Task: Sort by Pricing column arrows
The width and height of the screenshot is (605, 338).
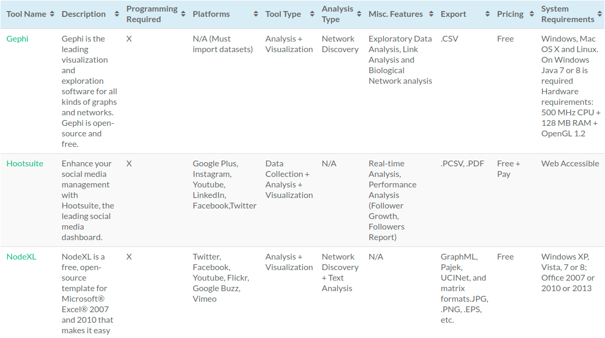Action: click(x=531, y=14)
